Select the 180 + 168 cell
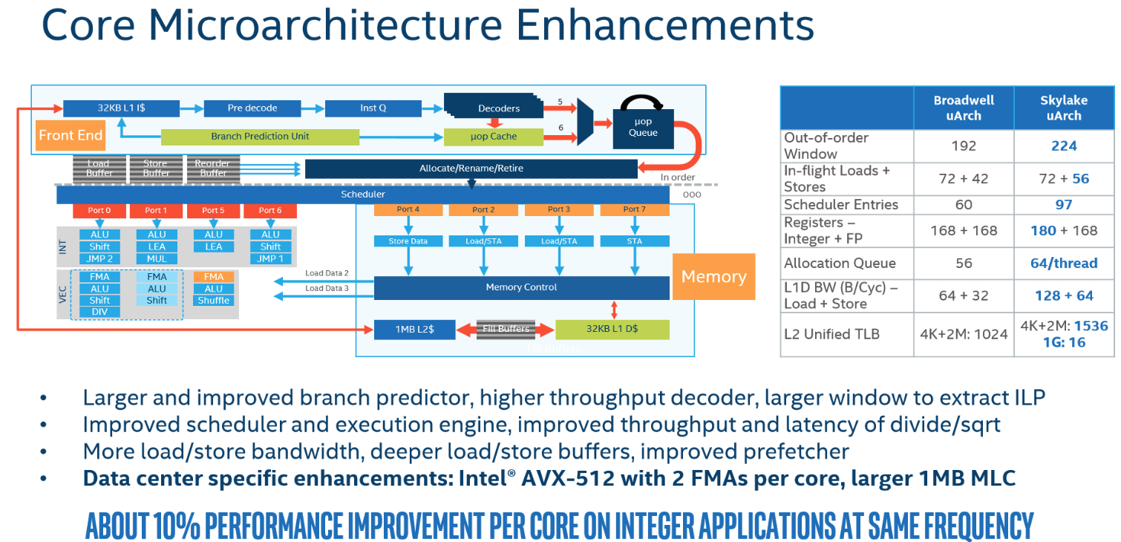The width and height of the screenshot is (1121, 542). pos(1064,230)
